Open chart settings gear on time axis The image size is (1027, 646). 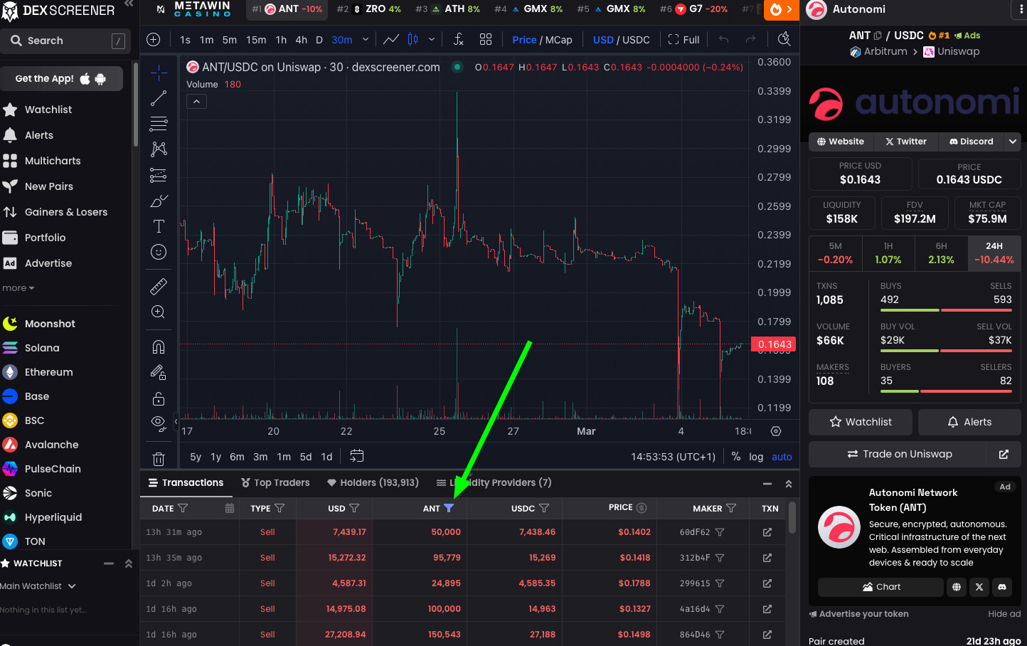pos(776,431)
